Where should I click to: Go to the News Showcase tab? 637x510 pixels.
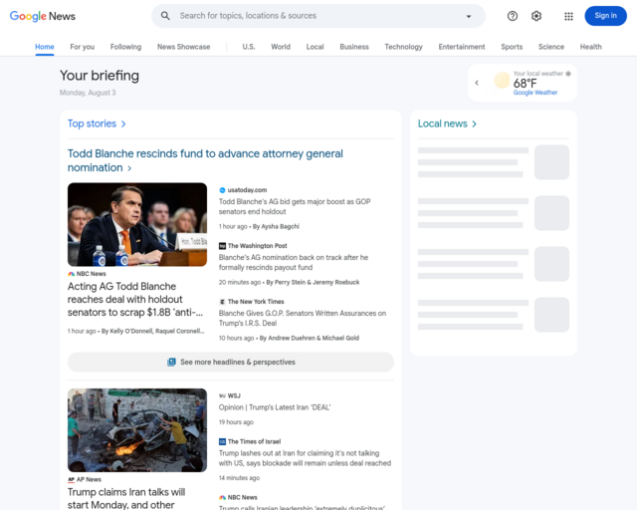click(183, 47)
